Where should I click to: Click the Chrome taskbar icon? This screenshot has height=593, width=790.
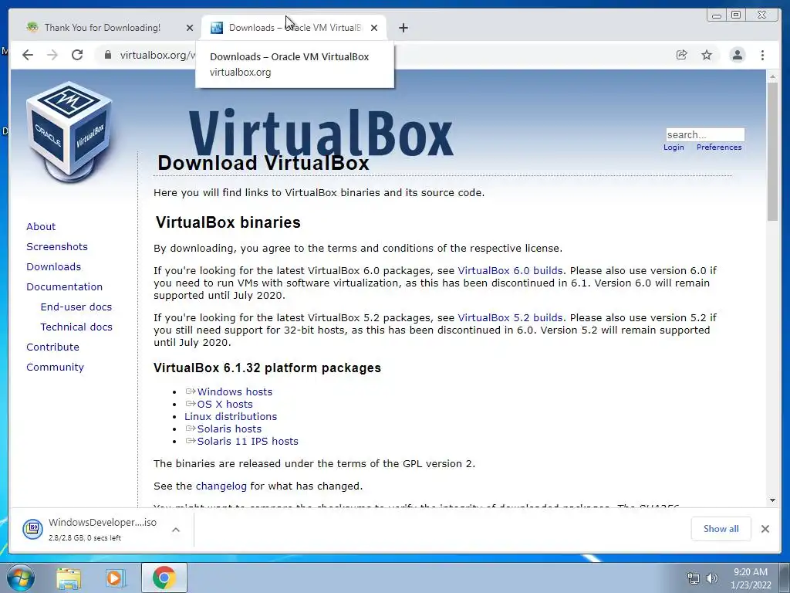[164, 578]
